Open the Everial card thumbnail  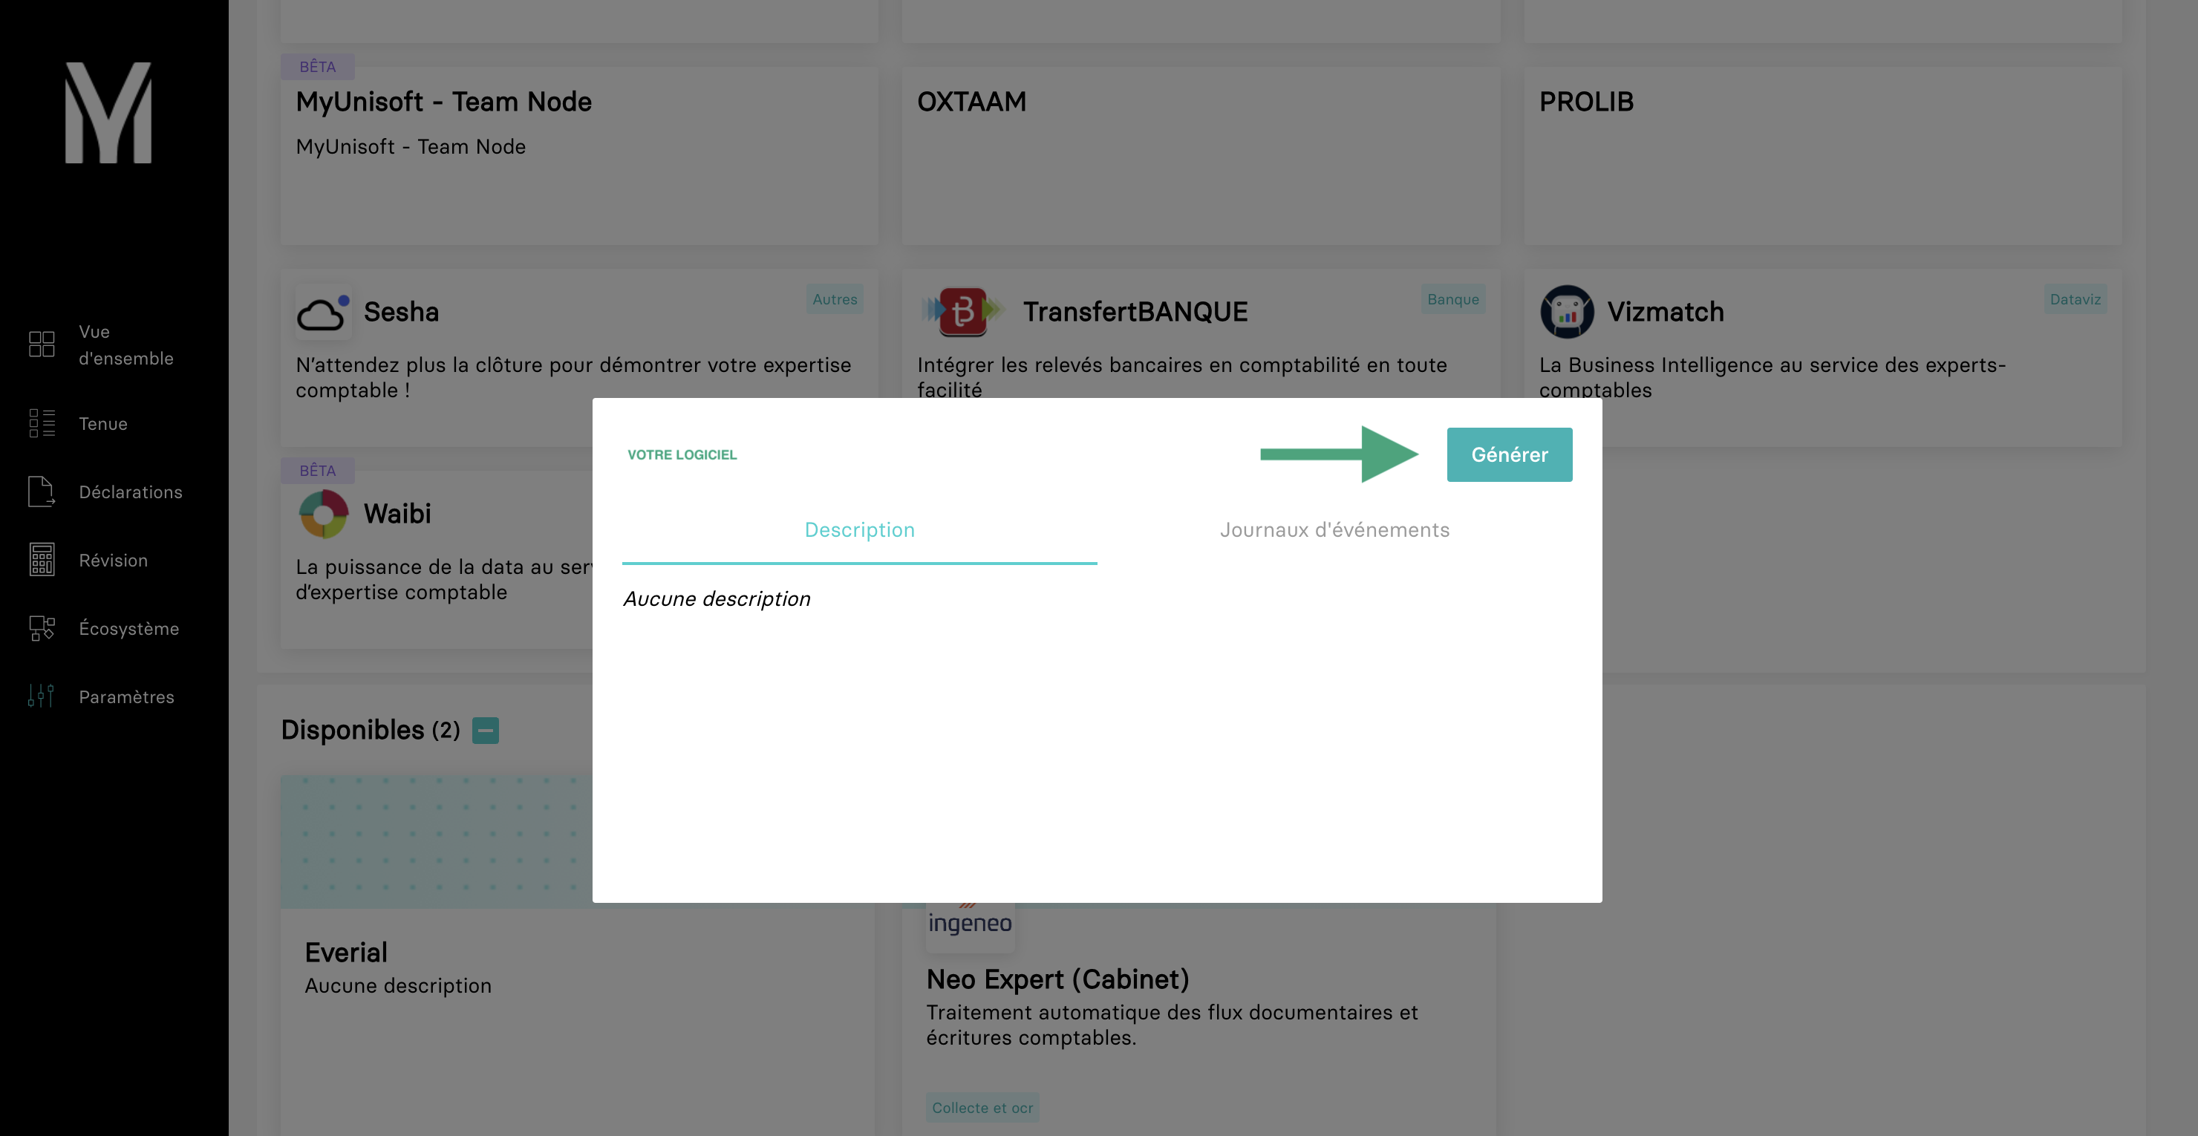click(x=437, y=842)
